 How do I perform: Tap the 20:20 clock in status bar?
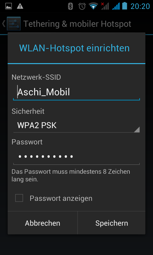point(140,6)
